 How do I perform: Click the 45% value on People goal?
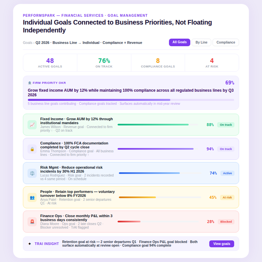click(213, 197)
